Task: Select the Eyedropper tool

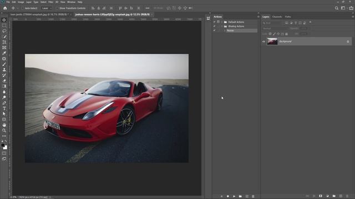Action: pos(4,53)
